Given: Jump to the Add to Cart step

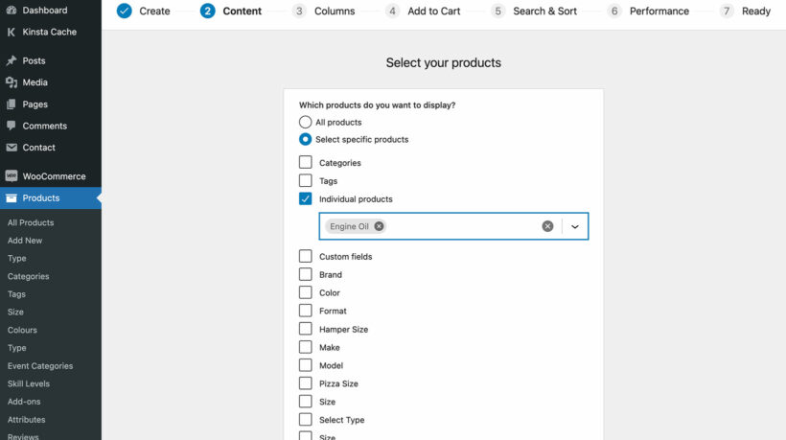Looking at the screenshot, I should point(433,12).
